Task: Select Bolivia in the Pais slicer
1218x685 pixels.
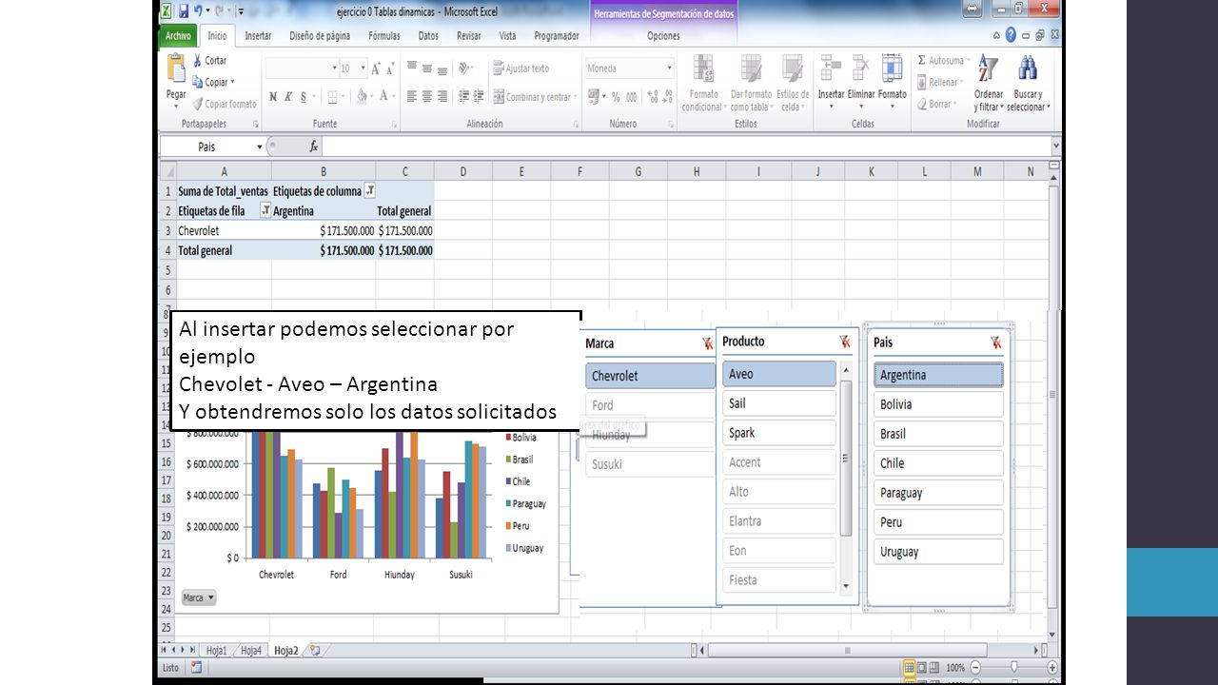Action: tap(938, 404)
